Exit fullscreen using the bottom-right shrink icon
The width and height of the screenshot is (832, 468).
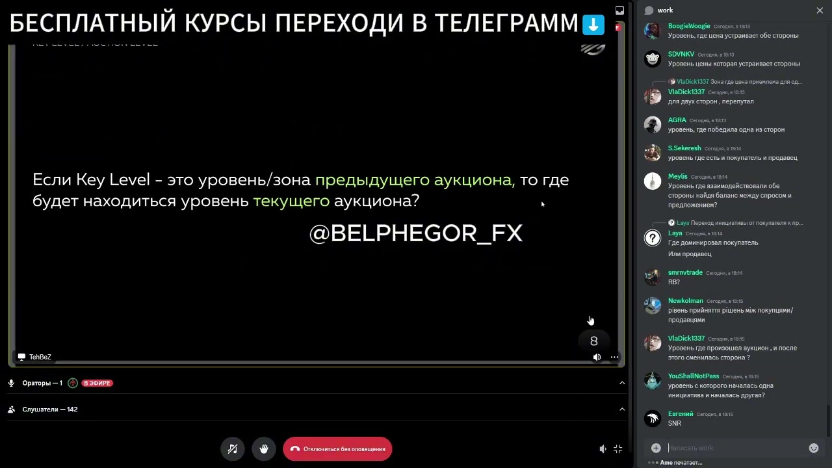(618, 448)
